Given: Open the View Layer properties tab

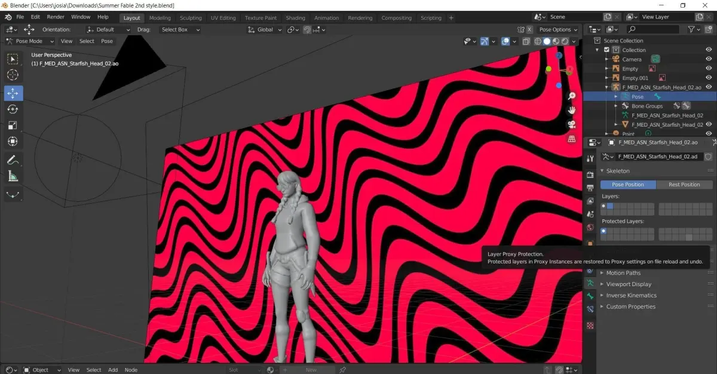Looking at the screenshot, I should click(x=590, y=201).
